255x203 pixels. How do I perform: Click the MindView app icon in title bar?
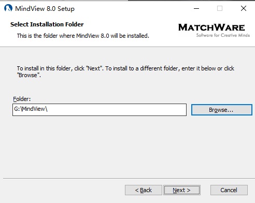tap(8, 8)
